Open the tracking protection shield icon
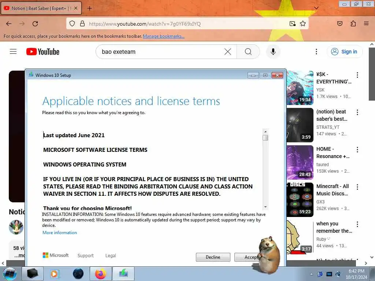This screenshot has width=375, height=281. (x=72, y=24)
